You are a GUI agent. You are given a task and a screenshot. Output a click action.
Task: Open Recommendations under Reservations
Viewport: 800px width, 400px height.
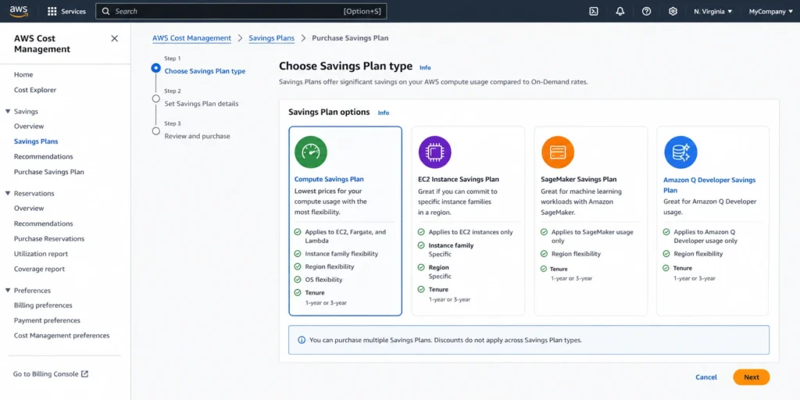tap(44, 223)
